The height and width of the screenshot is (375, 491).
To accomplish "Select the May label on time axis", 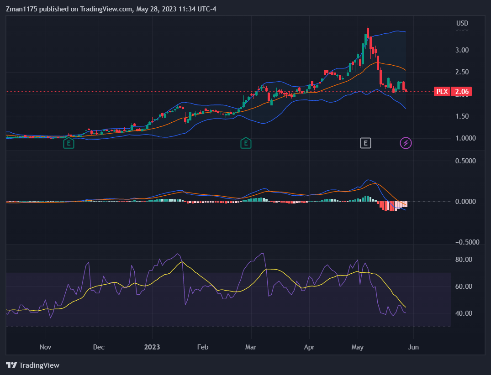I will [x=358, y=347].
